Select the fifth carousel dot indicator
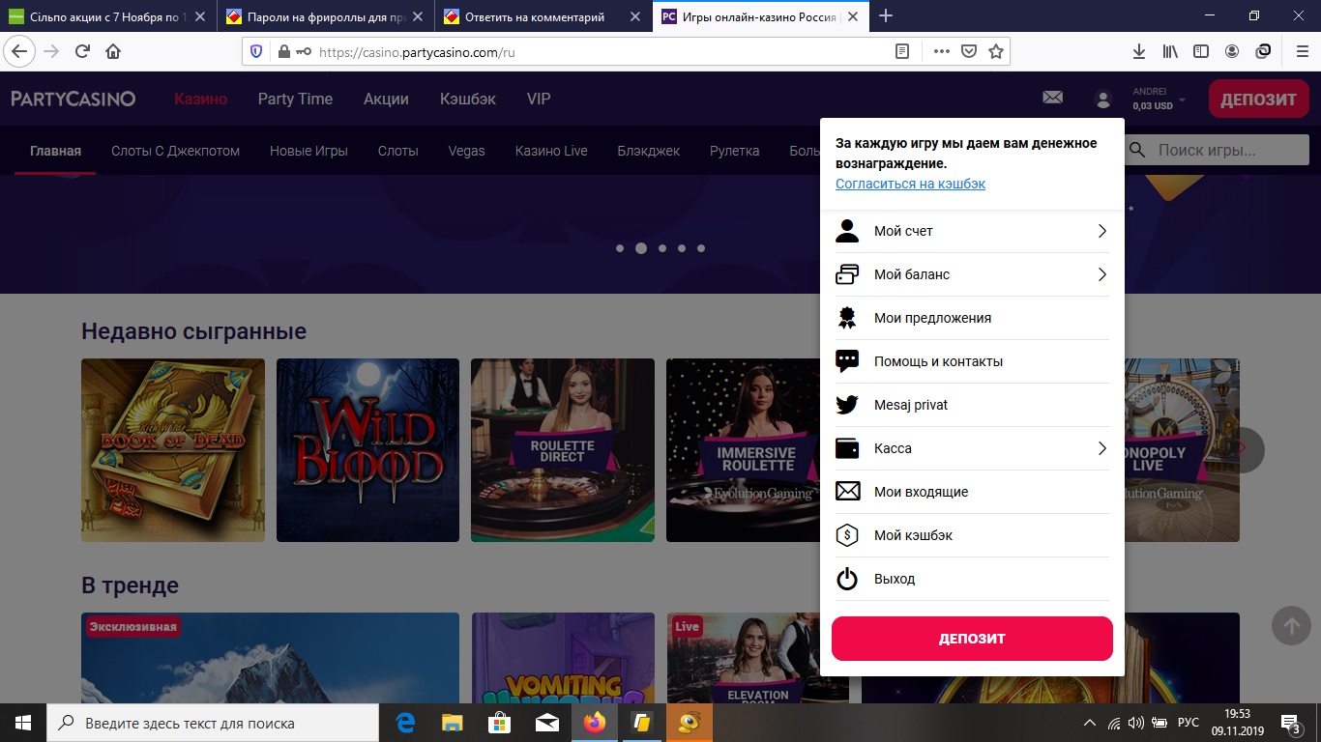Image resolution: width=1321 pixels, height=742 pixels. pos(701,248)
